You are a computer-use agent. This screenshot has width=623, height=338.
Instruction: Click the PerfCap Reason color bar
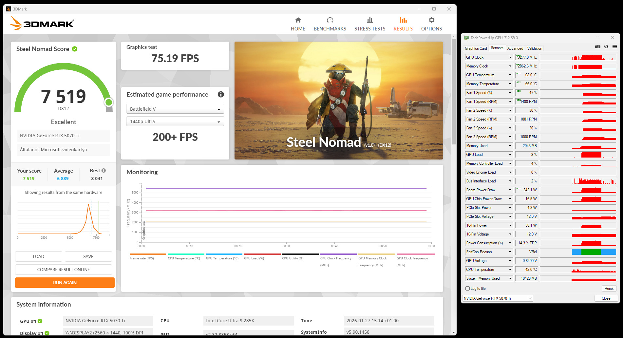[x=594, y=252]
